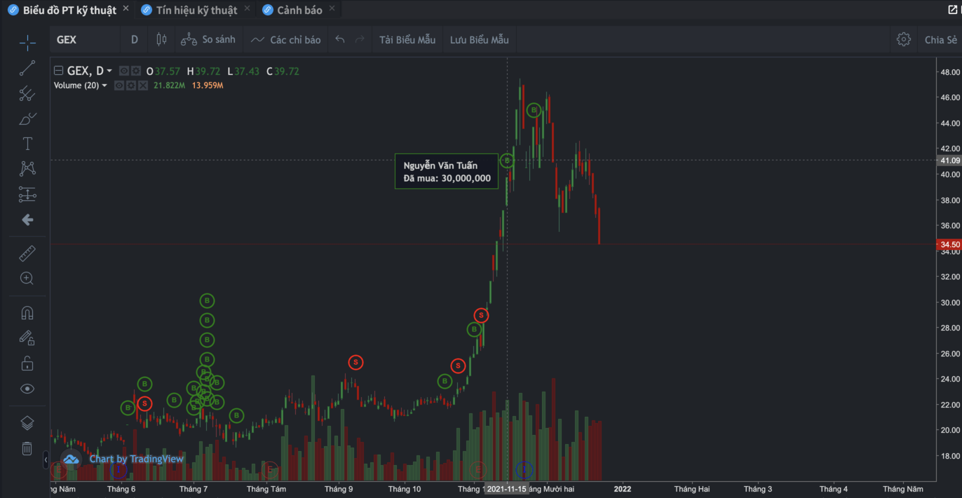Select the brush drawing tool

point(27,118)
